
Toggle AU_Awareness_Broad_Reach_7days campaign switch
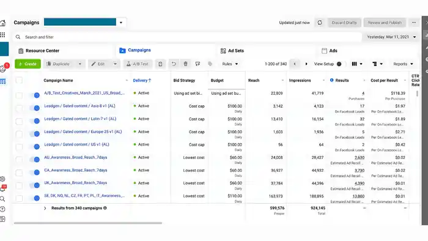35,160
